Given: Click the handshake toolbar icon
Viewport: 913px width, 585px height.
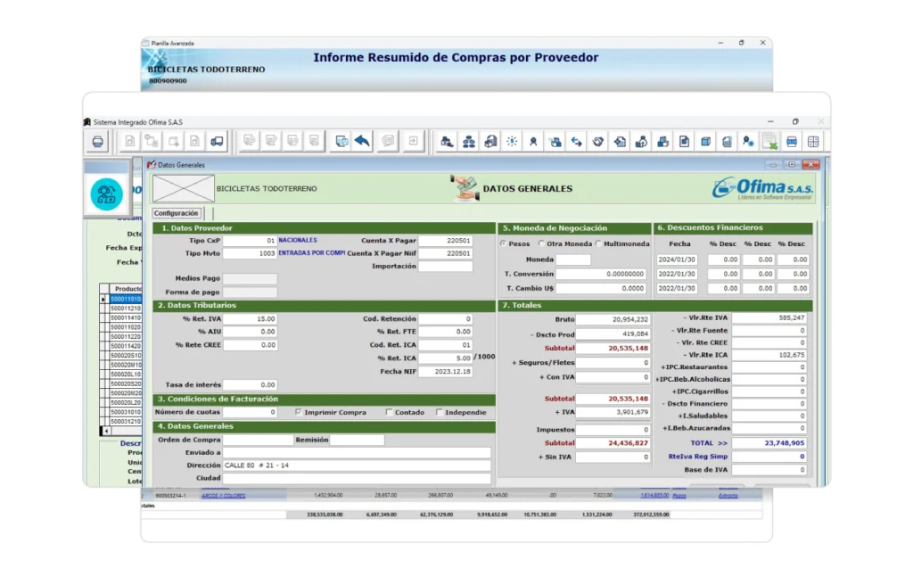Looking at the screenshot, I should point(598,142).
